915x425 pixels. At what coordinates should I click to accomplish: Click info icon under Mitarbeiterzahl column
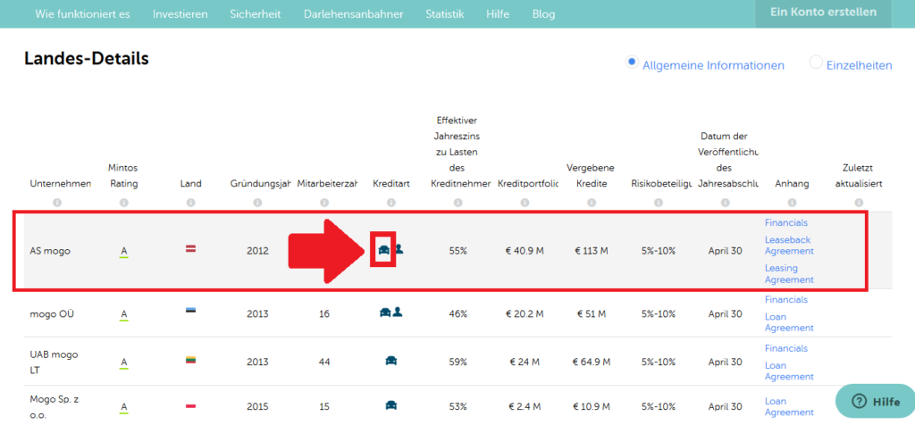tap(324, 203)
